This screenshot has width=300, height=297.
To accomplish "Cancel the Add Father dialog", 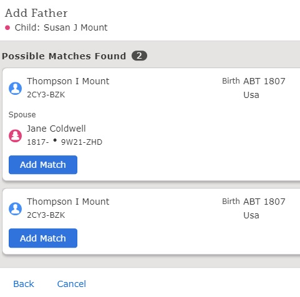I will (72, 284).
